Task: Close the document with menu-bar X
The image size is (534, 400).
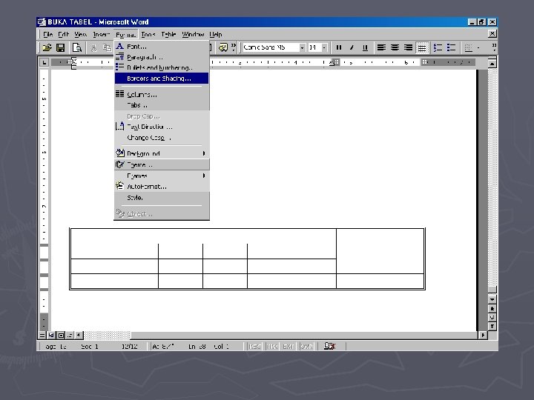Action: [492, 33]
